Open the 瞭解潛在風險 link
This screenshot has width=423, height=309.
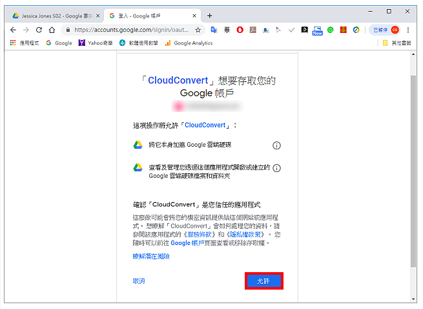coord(151,257)
